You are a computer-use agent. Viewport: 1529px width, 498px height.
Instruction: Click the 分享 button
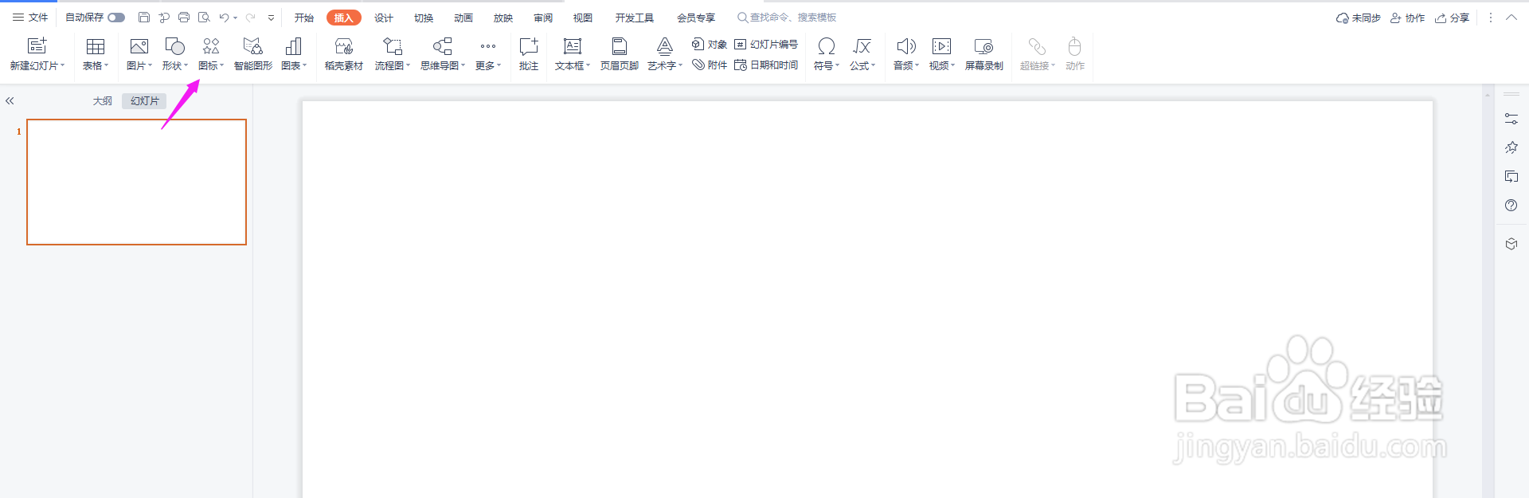[1452, 18]
